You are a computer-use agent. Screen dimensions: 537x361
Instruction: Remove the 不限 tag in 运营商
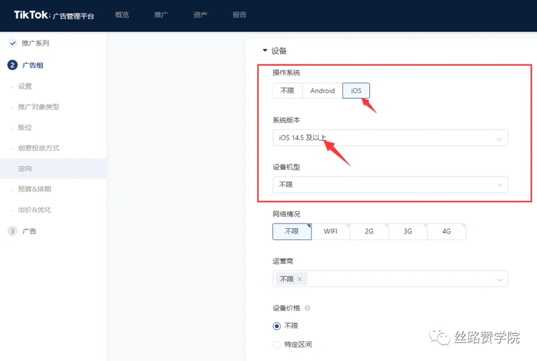pos(299,279)
